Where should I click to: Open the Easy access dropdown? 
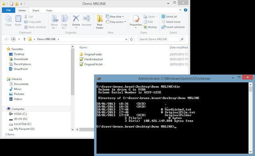116,22
